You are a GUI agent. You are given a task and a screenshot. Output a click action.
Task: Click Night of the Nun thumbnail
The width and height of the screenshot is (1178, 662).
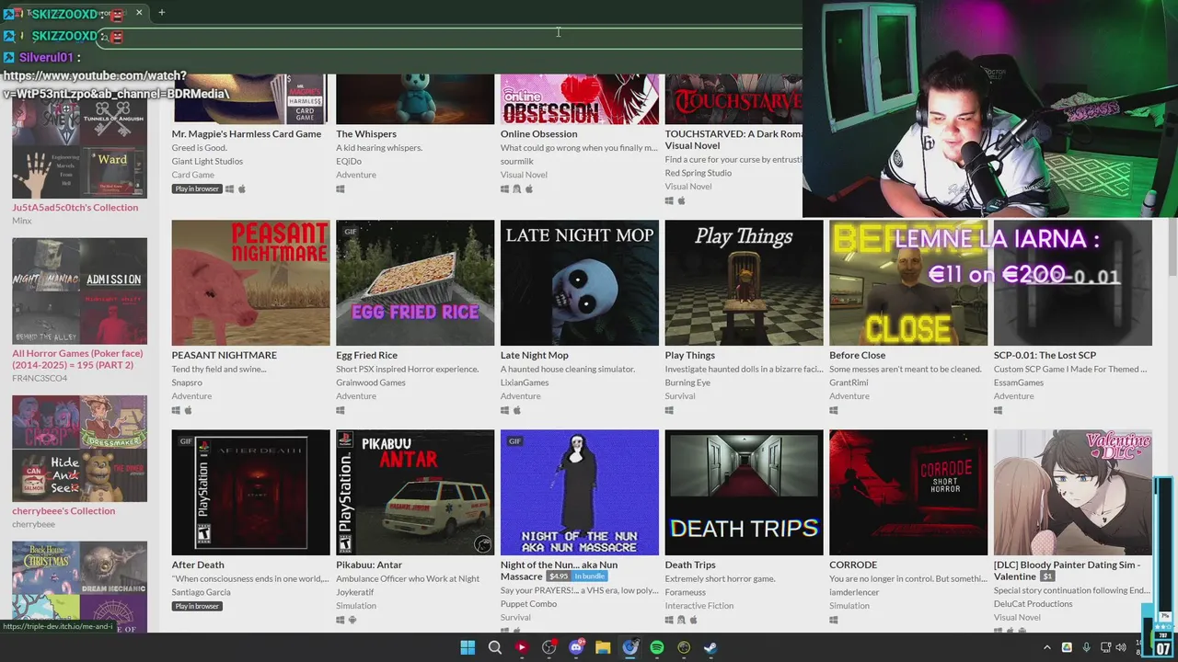tap(579, 493)
